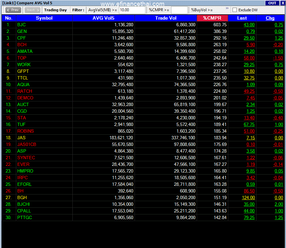
Task: Tick the Exclude DW checkbox
Action: point(235,10)
